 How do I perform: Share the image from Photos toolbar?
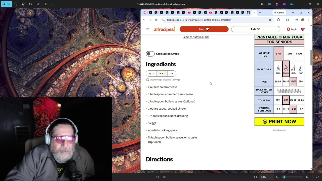coord(38,4)
